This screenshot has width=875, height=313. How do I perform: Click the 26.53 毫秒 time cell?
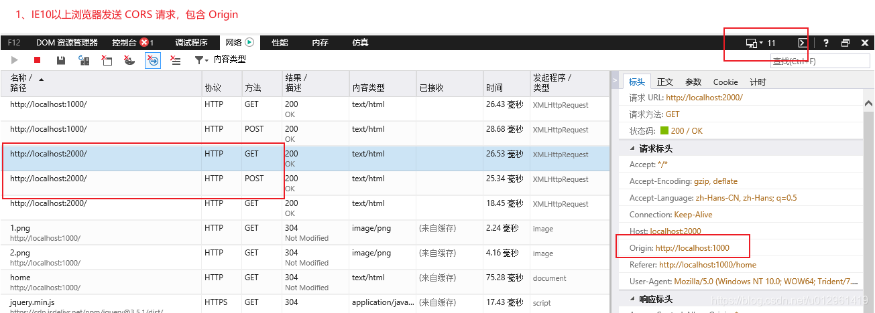tap(504, 154)
